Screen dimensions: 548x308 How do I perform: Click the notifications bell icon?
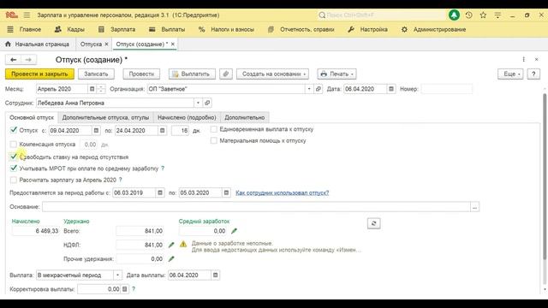click(454, 15)
